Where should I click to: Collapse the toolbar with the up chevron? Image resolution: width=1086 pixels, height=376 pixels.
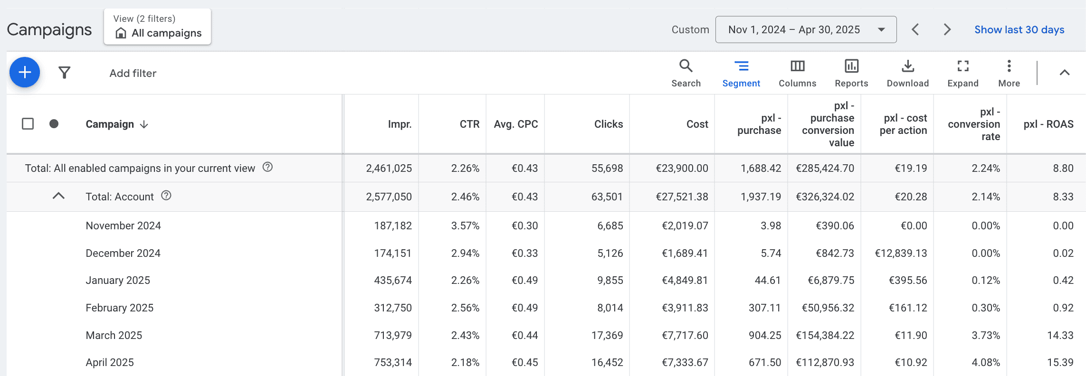1065,73
